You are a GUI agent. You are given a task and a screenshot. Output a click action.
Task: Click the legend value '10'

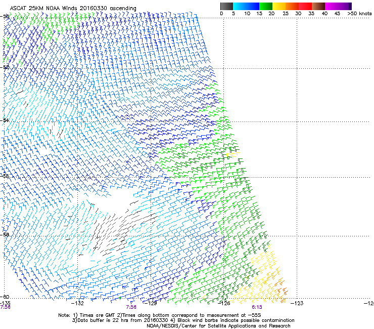(x=247, y=14)
